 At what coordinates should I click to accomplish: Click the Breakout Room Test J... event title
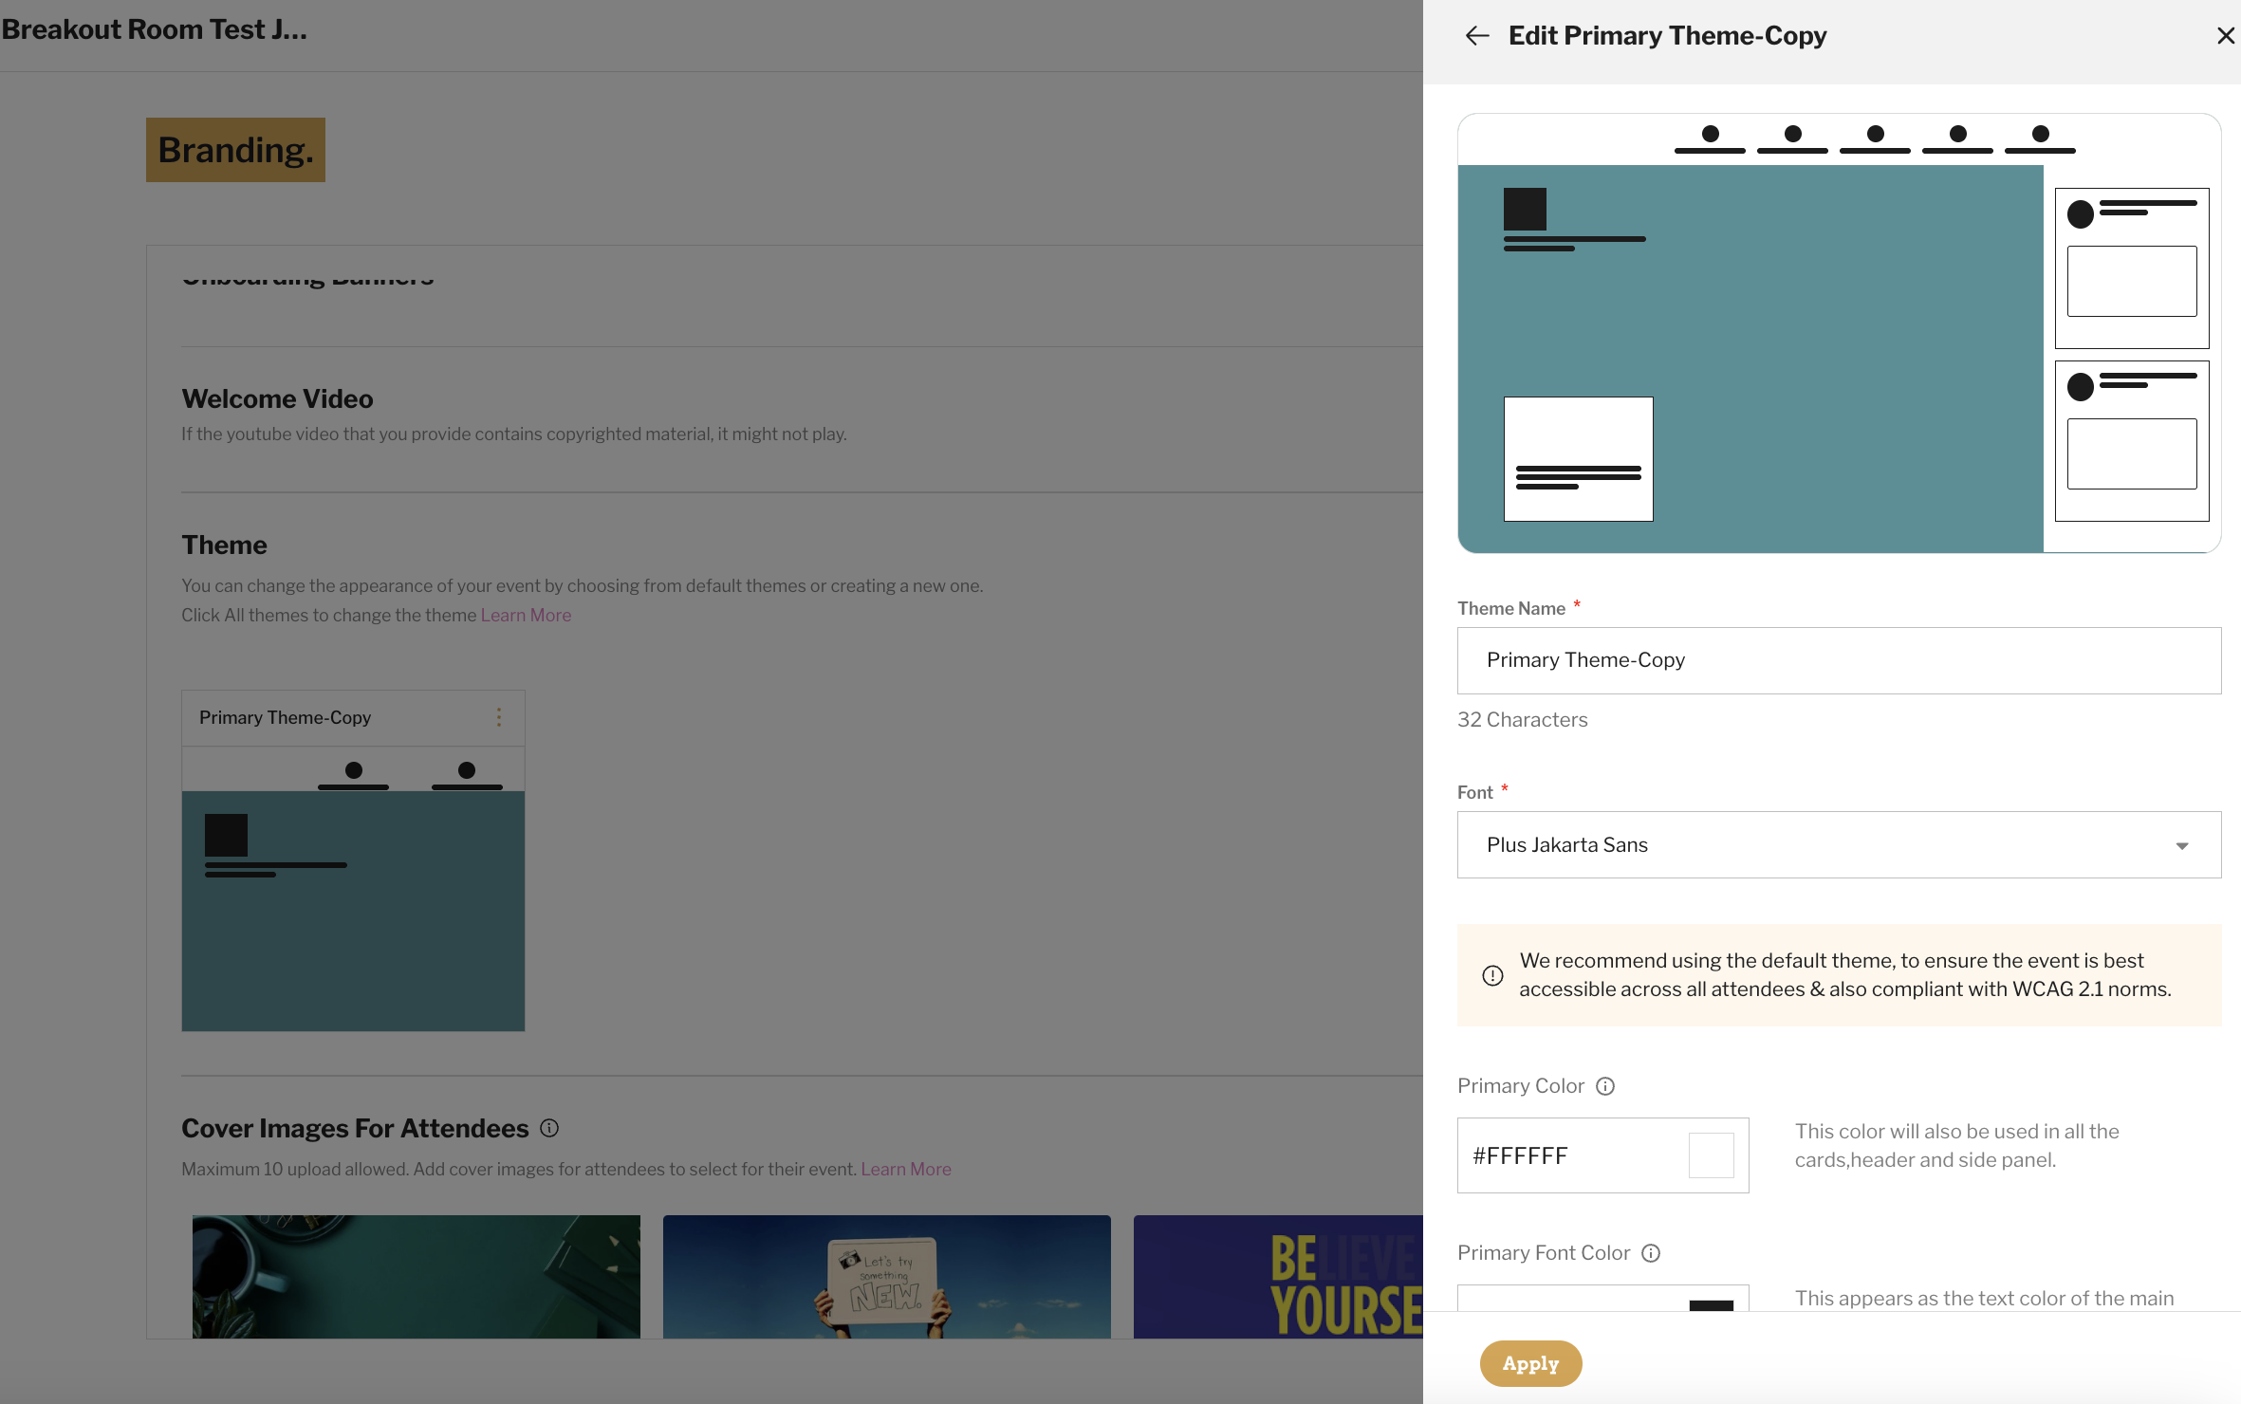click(154, 29)
